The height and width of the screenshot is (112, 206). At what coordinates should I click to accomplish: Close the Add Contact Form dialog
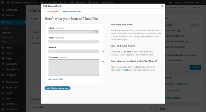point(162,6)
